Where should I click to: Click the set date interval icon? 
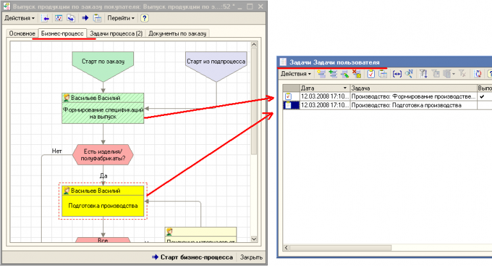point(397,74)
